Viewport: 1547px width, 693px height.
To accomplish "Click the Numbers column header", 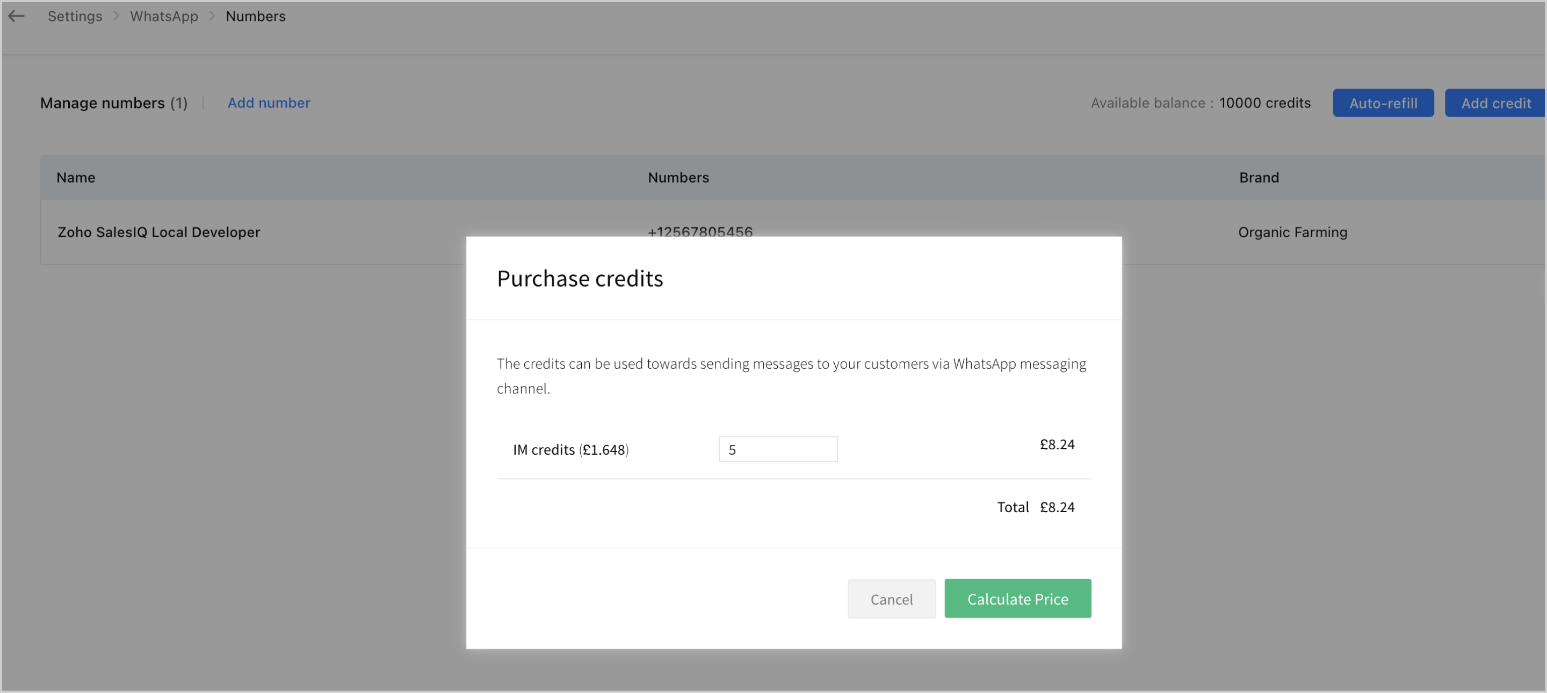I will click(678, 178).
